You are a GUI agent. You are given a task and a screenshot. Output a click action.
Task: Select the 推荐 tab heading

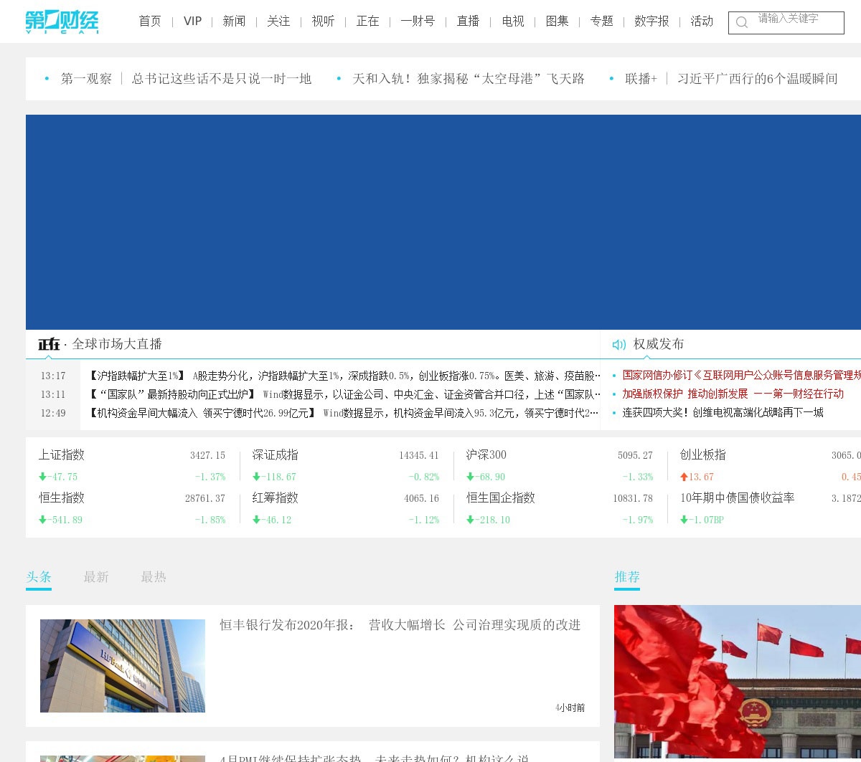627,577
